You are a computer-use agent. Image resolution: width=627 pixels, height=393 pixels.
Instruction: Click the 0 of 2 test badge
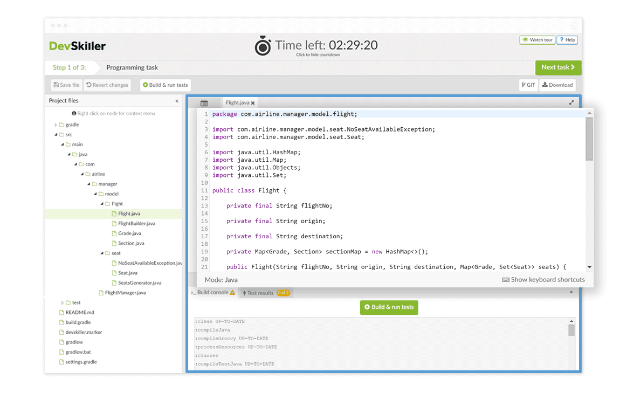(x=283, y=293)
